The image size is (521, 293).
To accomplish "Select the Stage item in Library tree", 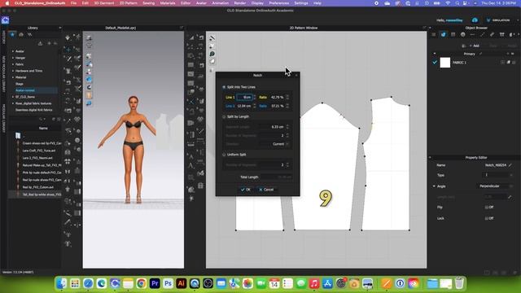I will 20,84.
